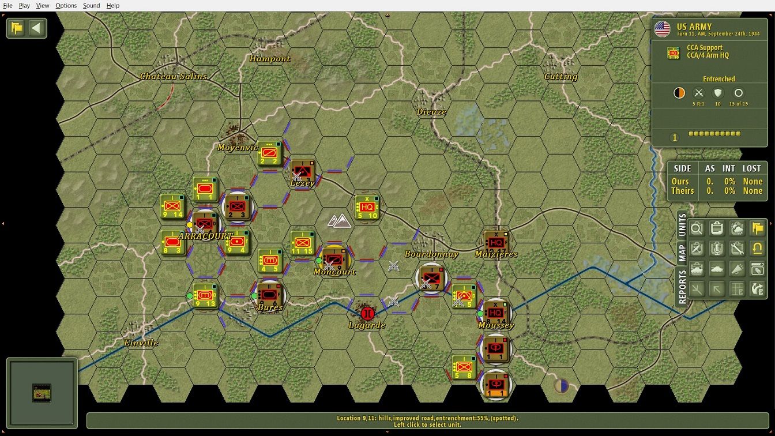Click the half-blue circle marker on map edge

[x=561, y=385]
